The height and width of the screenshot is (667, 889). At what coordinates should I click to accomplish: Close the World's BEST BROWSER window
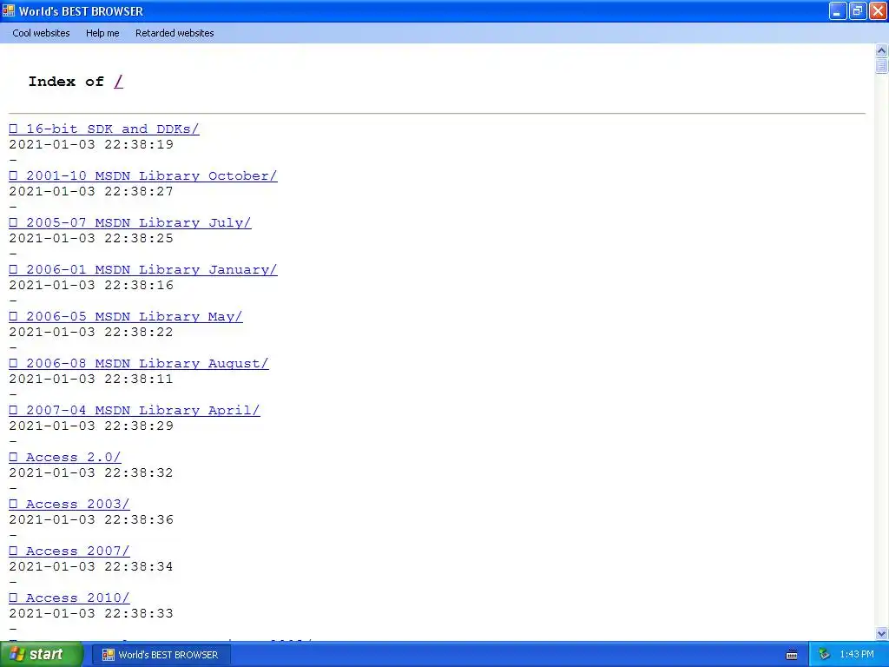click(x=878, y=10)
